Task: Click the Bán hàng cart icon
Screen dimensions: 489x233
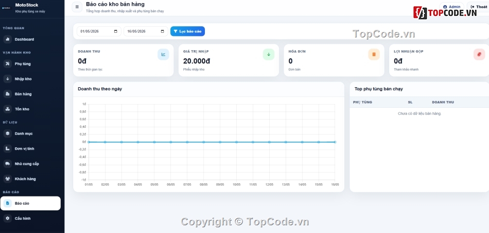Action: coord(8,94)
